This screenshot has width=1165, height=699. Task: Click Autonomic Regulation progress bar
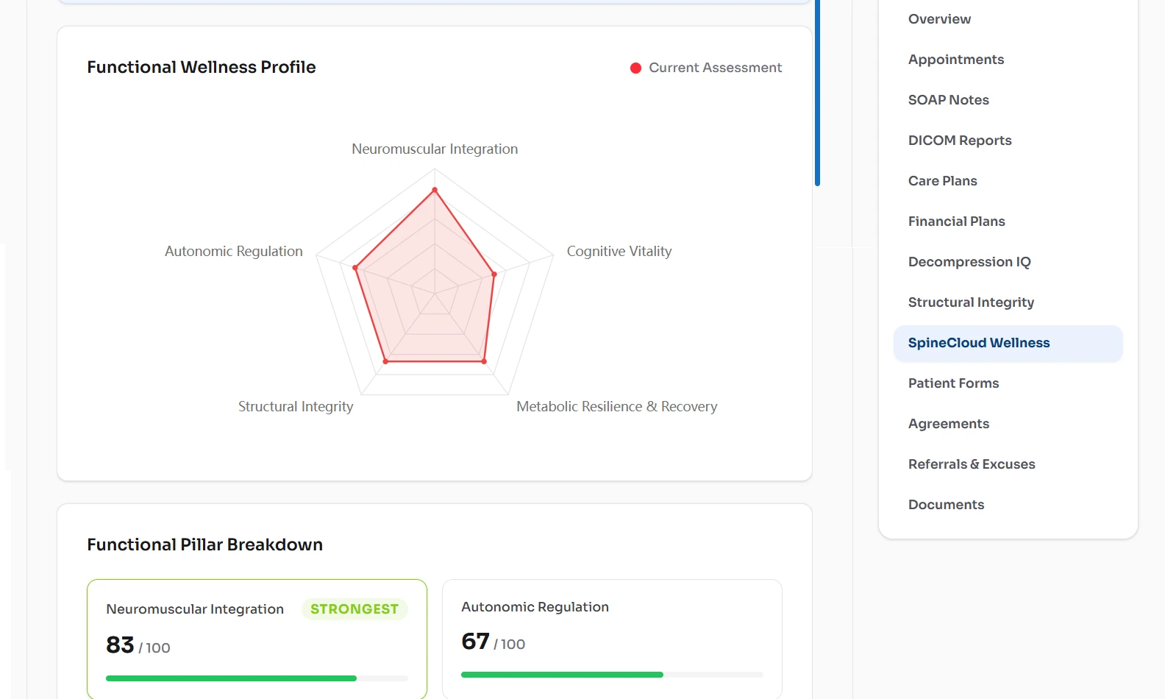[x=612, y=675]
